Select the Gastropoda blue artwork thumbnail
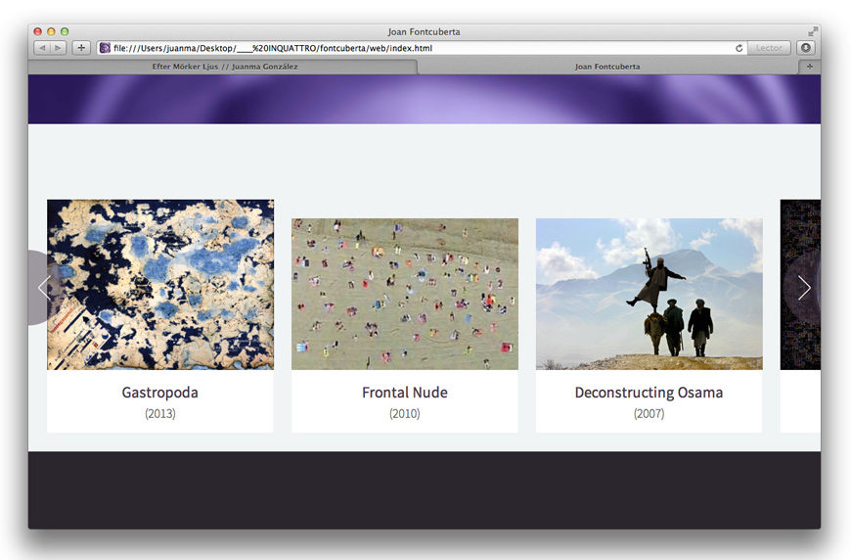Viewport: 851px width, 560px height. pos(160,284)
